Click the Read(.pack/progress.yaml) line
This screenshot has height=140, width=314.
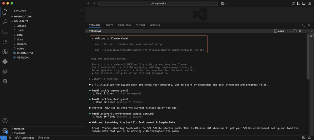(x=110, y=91)
